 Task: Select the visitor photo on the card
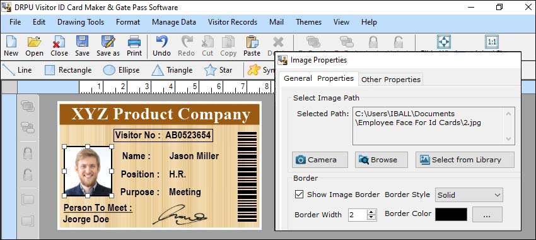pos(88,171)
